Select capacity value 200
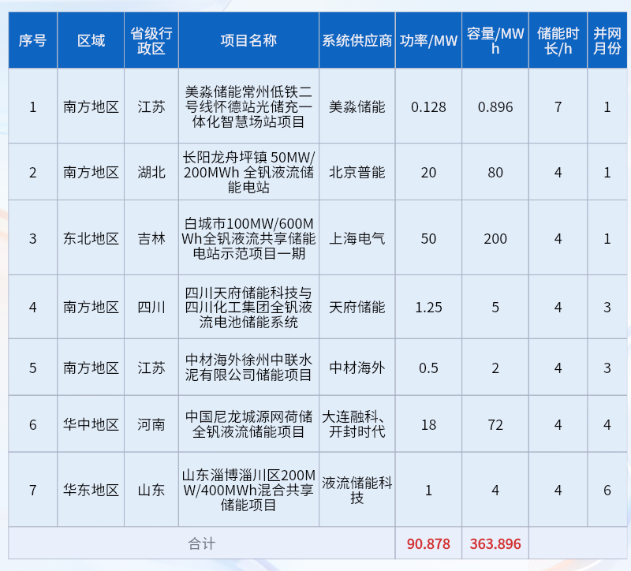 click(x=495, y=238)
